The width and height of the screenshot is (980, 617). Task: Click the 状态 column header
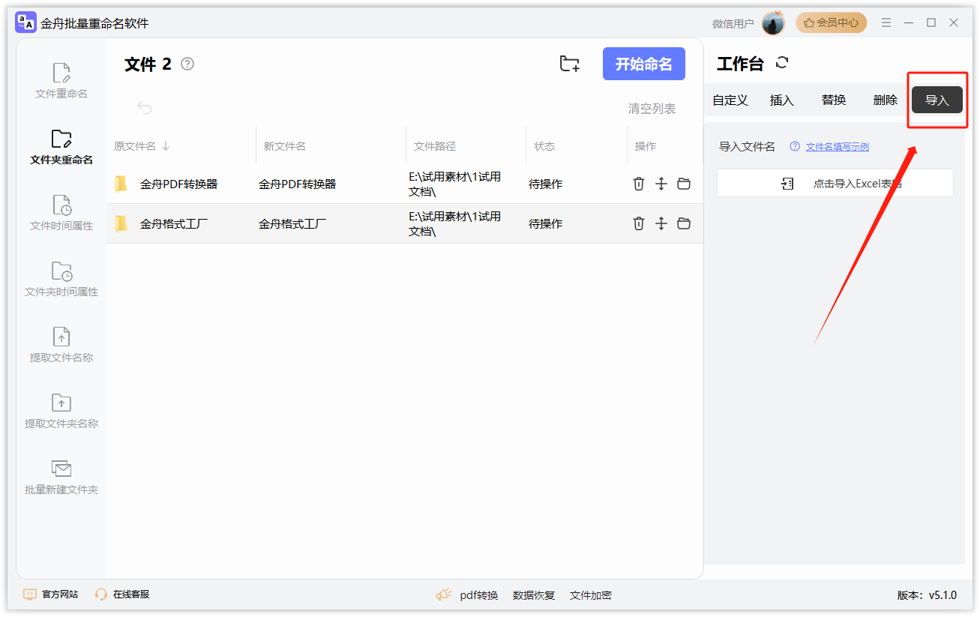[x=544, y=146]
